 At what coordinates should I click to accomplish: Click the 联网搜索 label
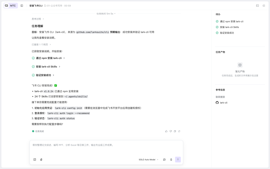(x=220, y=97)
